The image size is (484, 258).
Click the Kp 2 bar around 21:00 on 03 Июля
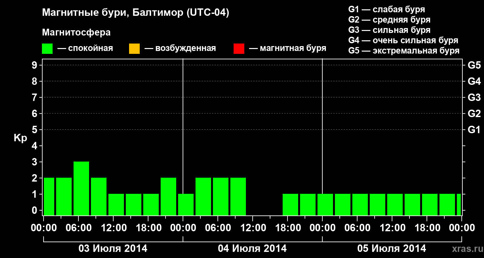[x=168, y=196]
